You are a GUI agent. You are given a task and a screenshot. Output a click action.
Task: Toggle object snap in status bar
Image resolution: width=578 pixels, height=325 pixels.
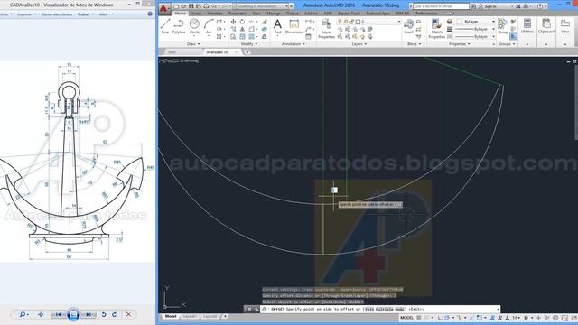pos(480,318)
